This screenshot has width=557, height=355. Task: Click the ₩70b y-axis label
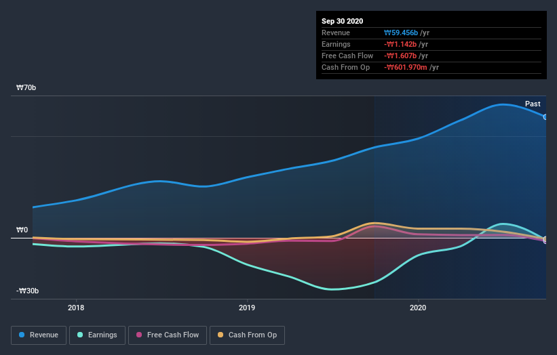pyautogui.click(x=26, y=87)
